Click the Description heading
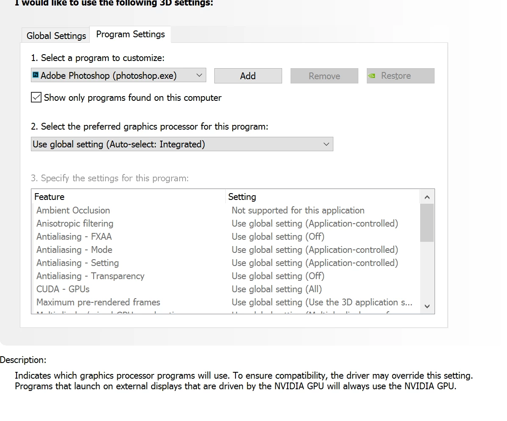The image size is (507, 421). coord(23,360)
